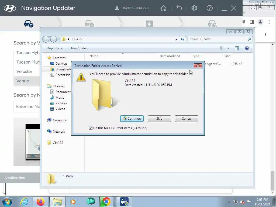Click the Chrome profile avatar icon
Viewport: 276px width, 207px height.
pos(260,22)
